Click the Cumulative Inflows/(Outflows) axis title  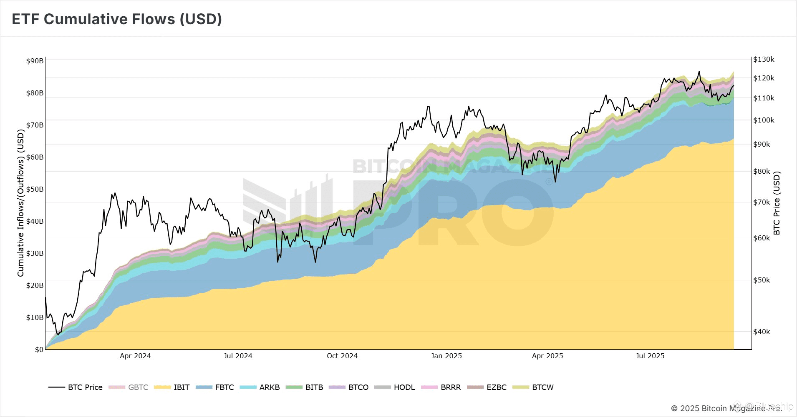tap(20, 203)
